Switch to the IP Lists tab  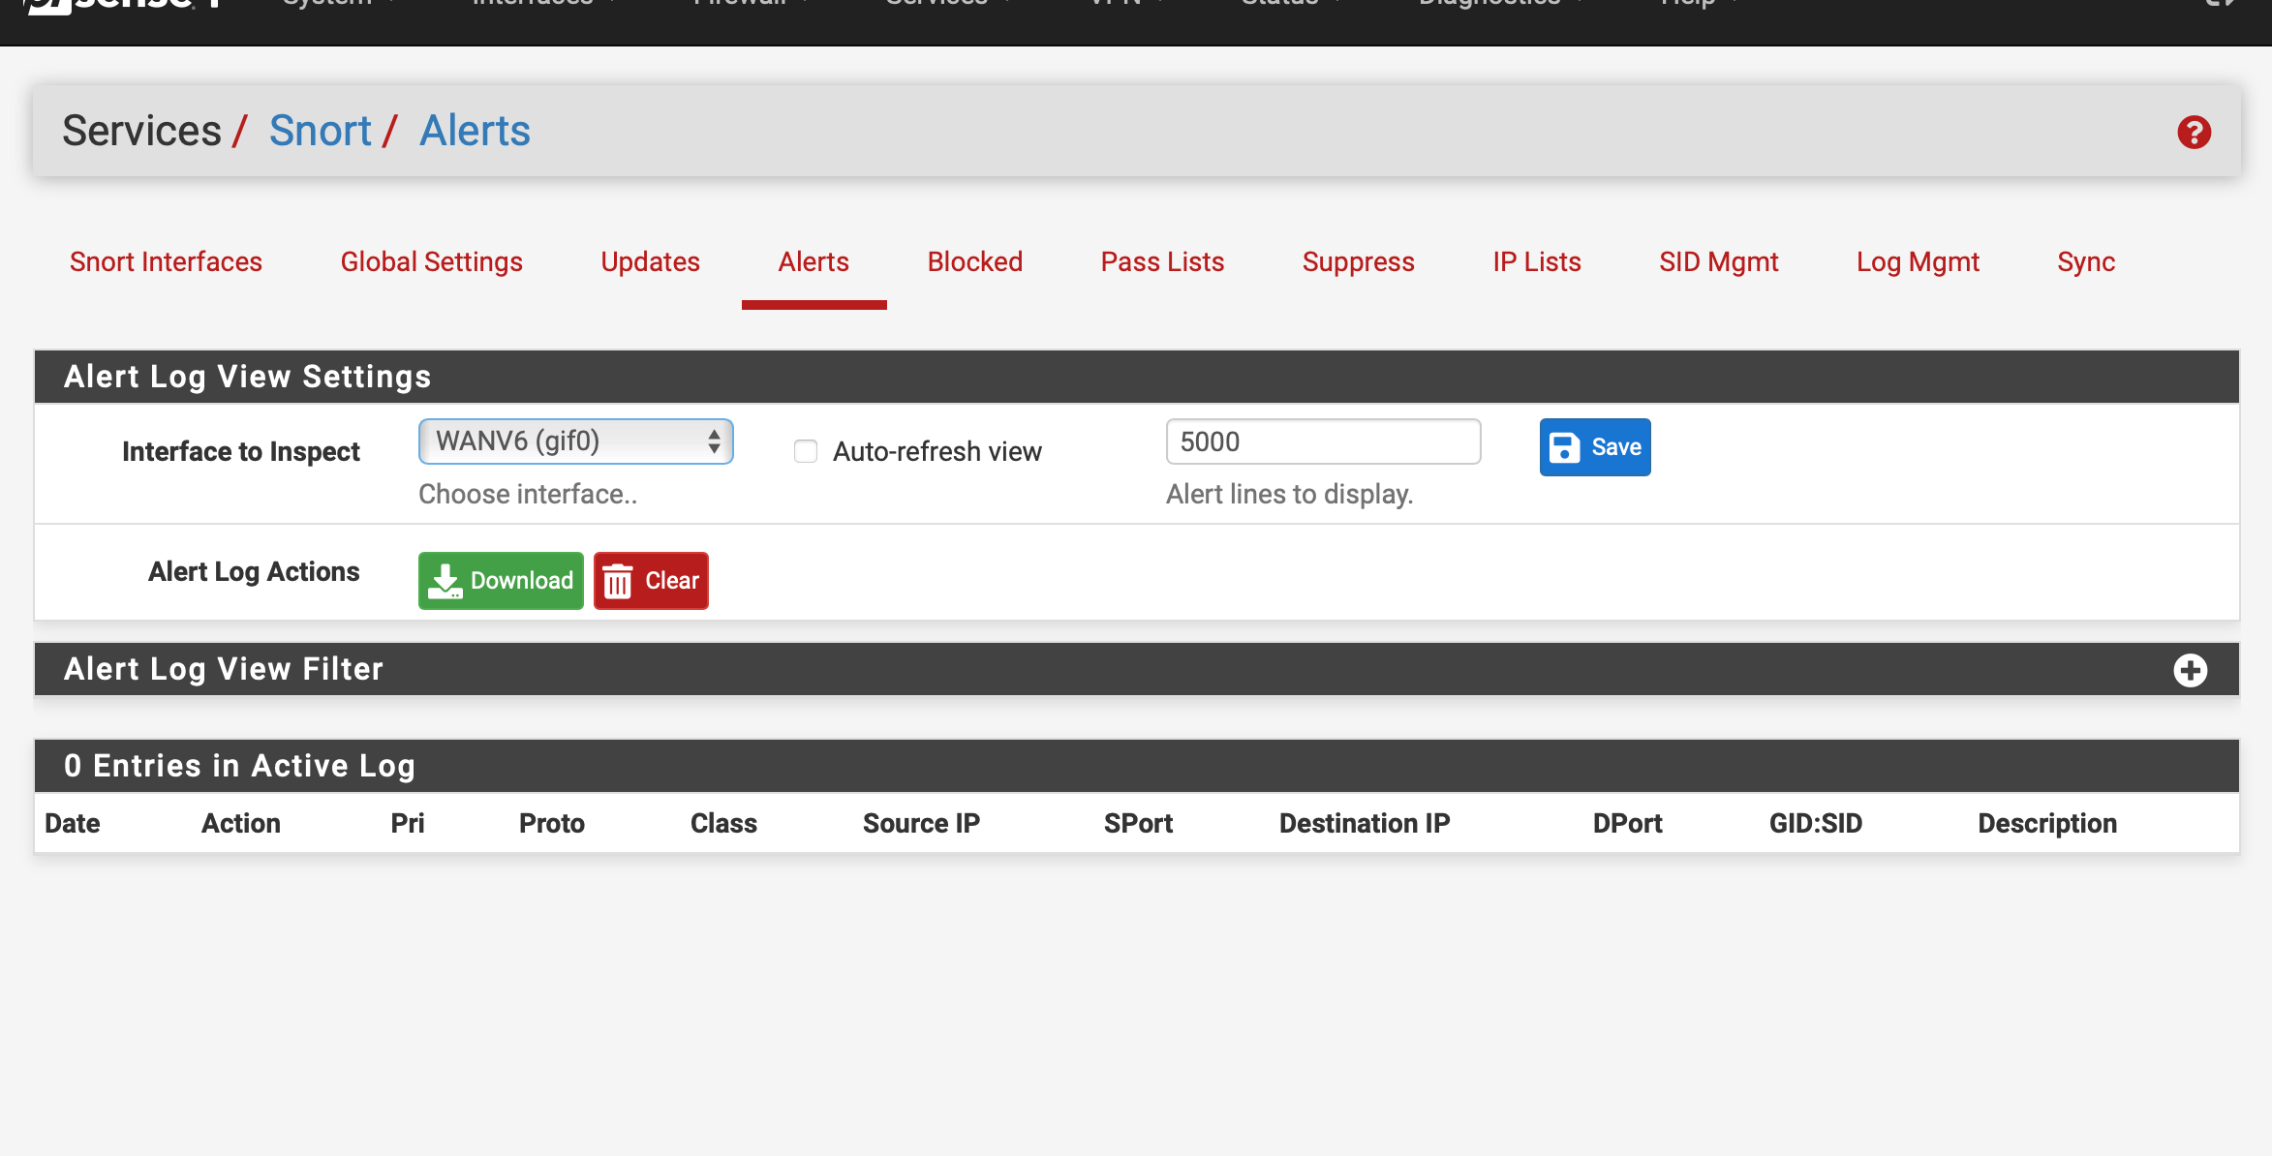(1536, 261)
